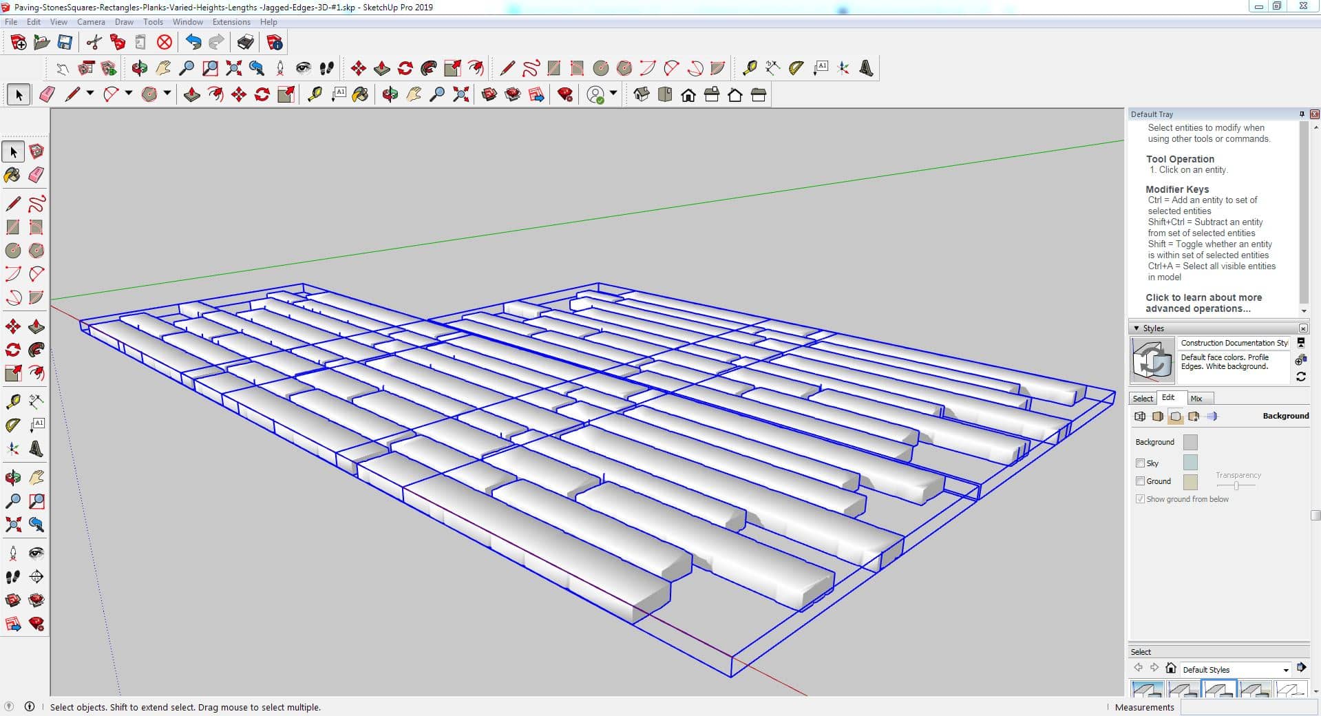Open the Background Settings icon in Edit tab
This screenshot has height=716, width=1321.
[1176, 417]
